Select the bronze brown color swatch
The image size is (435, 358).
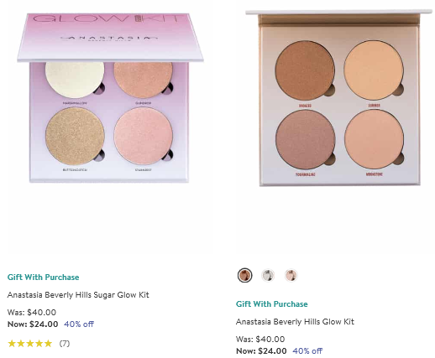pyautogui.click(x=244, y=276)
